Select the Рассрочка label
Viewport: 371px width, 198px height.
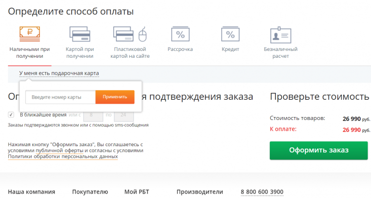coord(180,49)
